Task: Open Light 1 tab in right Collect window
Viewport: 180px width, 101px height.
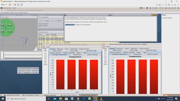Action: (x=139, y=52)
